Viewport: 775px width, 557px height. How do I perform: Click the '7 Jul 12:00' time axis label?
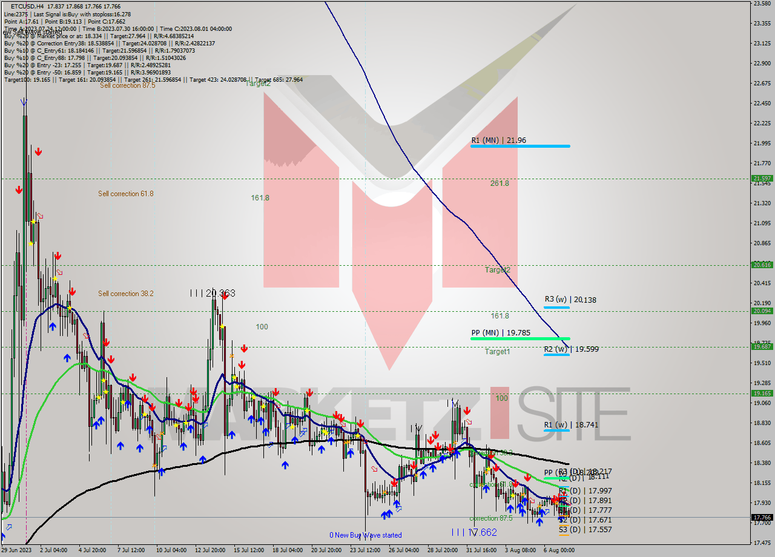pos(131,550)
